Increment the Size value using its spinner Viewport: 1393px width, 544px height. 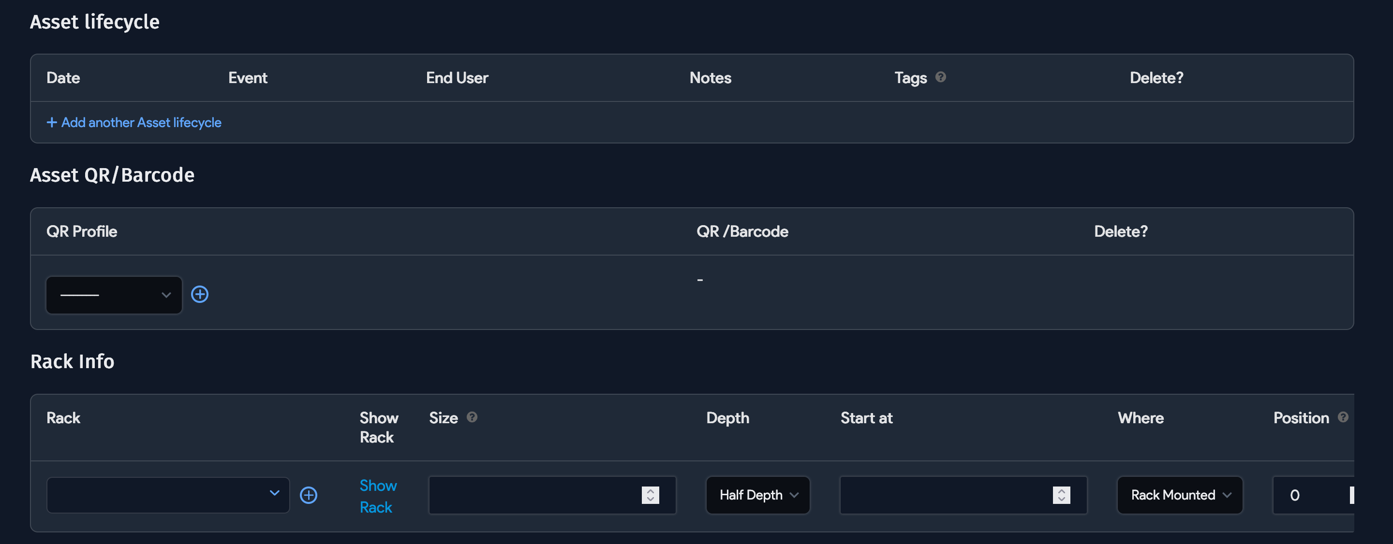[x=651, y=491]
